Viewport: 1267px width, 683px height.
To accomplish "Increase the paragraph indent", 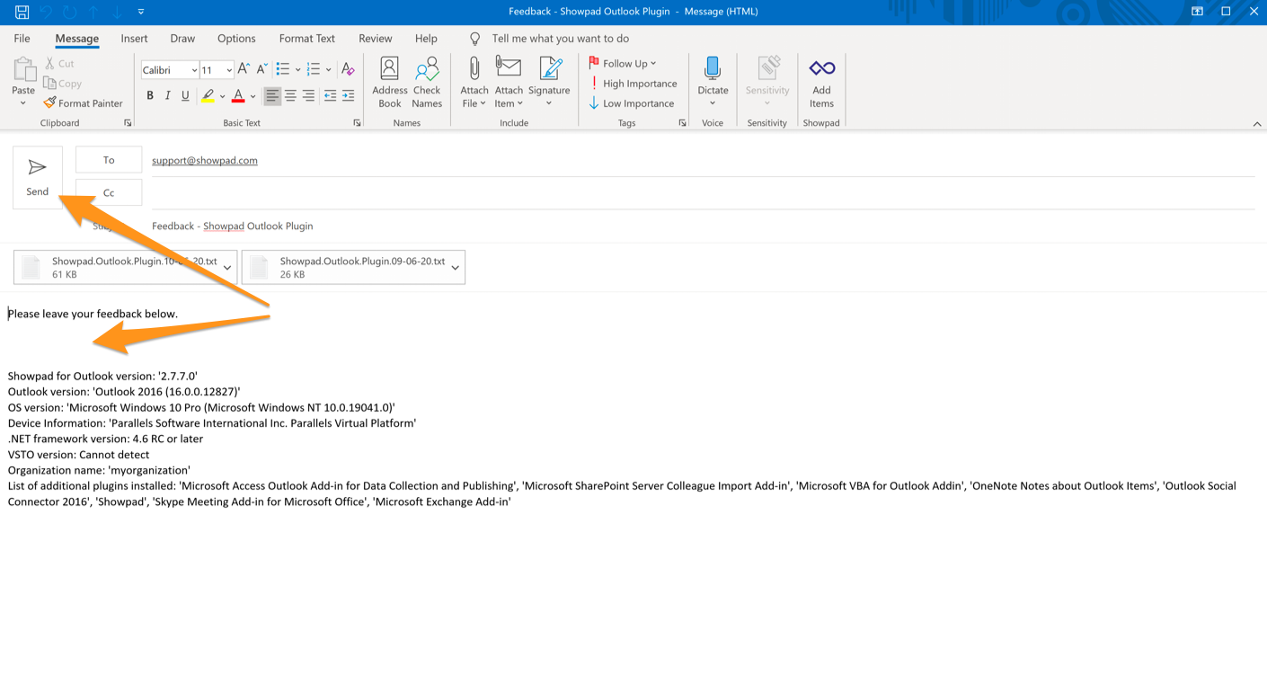I will click(x=348, y=95).
